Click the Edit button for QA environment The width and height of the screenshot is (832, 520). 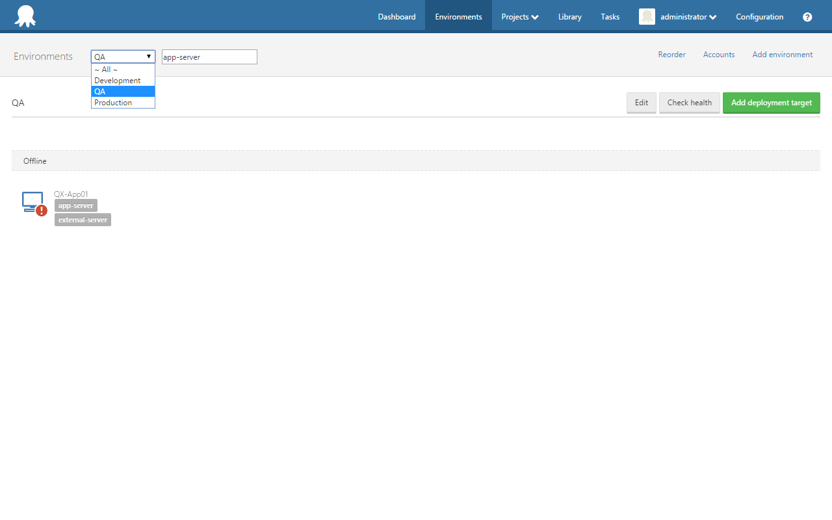[641, 102]
